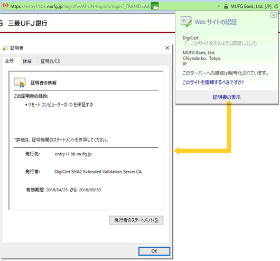Click the issued-to value entry11.bk.mufg.jp
This screenshot has width=280, height=261.
(73, 154)
